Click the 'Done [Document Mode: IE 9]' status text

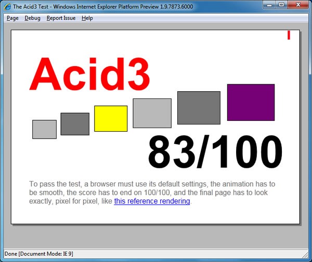click(39, 254)
